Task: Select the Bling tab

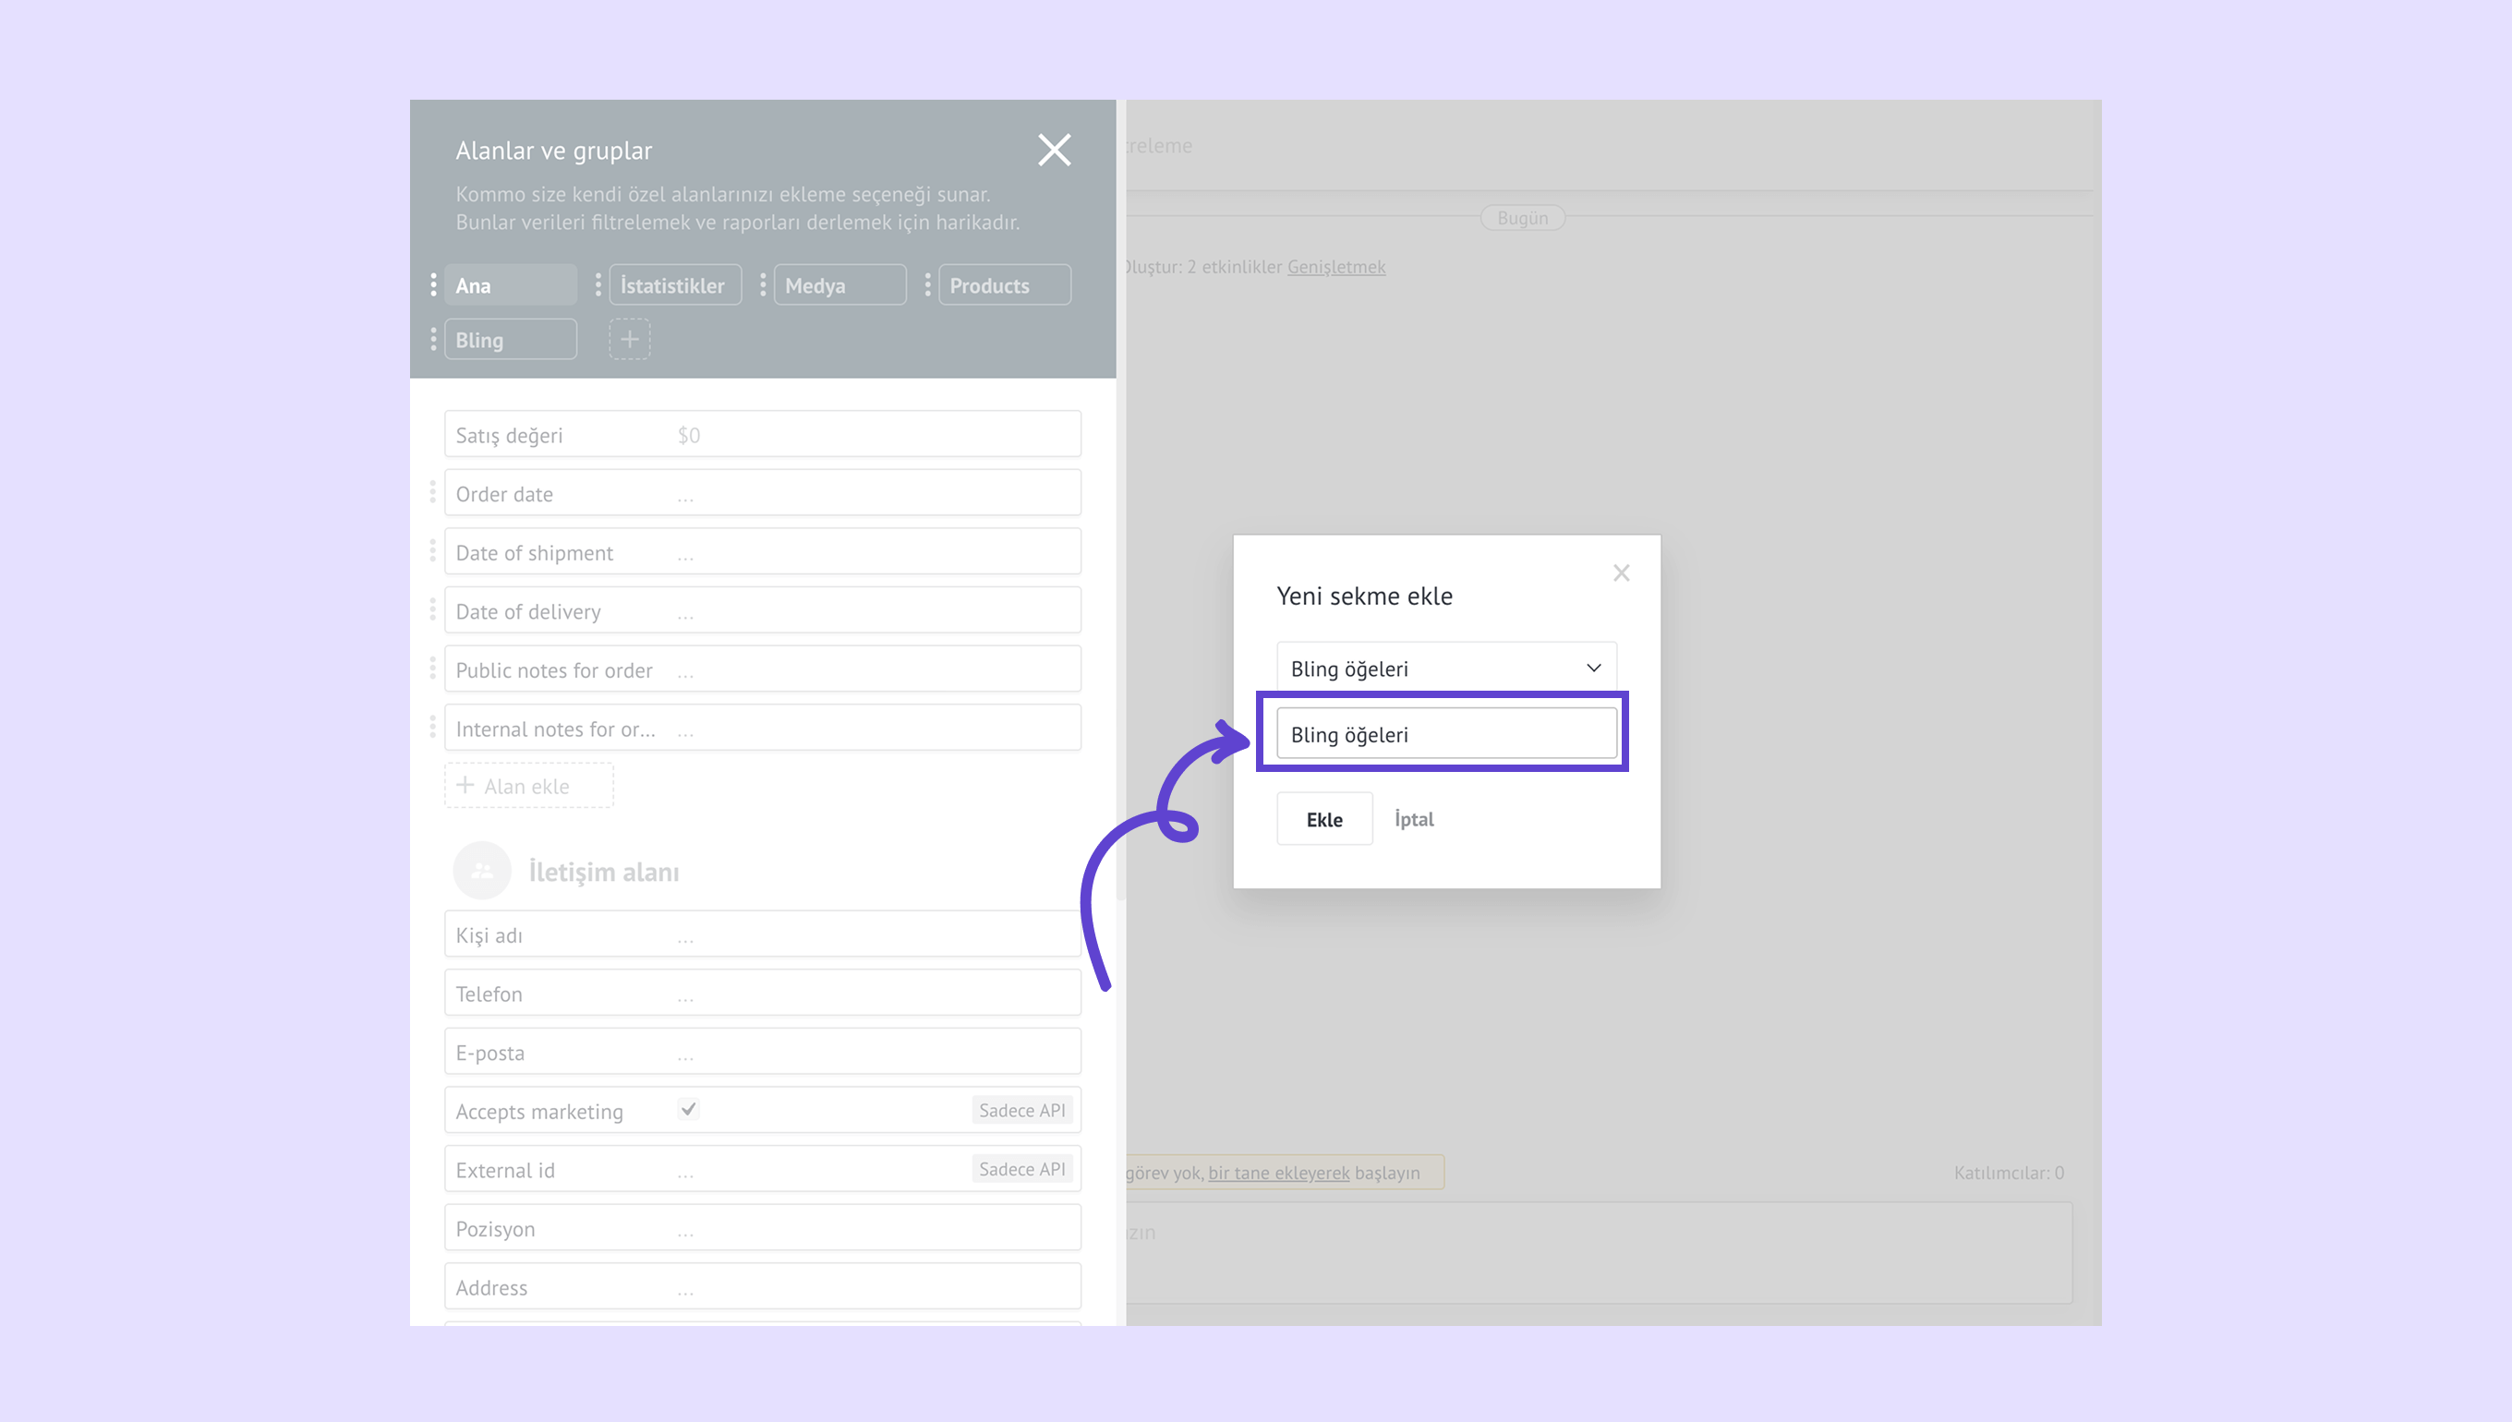Action: (x=510, y=340)
